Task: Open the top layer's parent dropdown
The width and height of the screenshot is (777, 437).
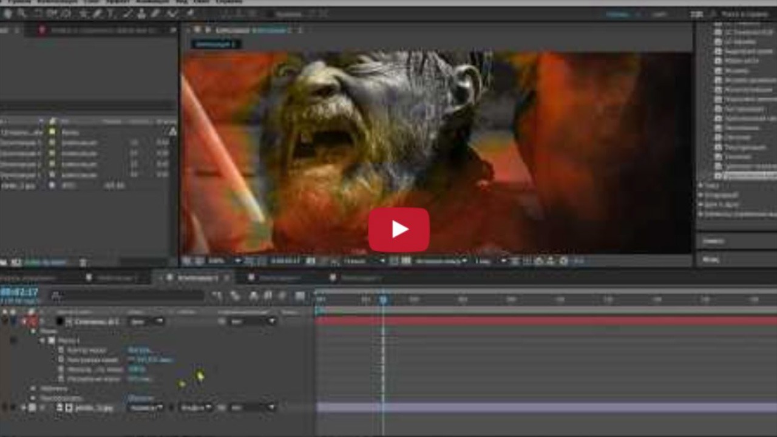Action: [253, 322]
